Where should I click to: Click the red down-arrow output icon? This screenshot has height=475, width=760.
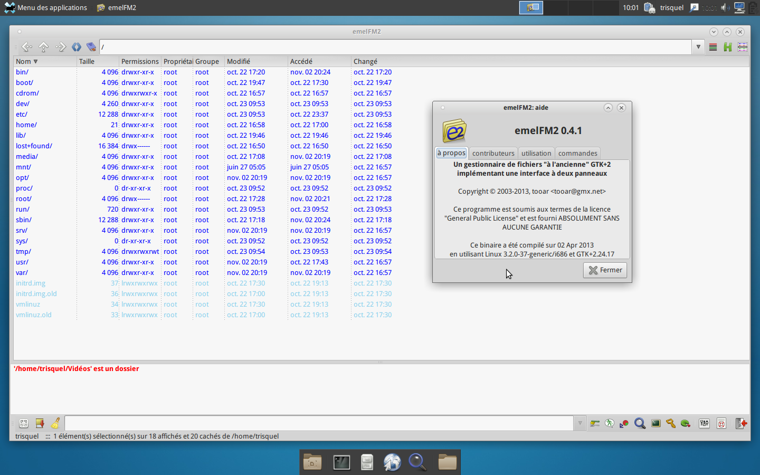pos(40,423)
